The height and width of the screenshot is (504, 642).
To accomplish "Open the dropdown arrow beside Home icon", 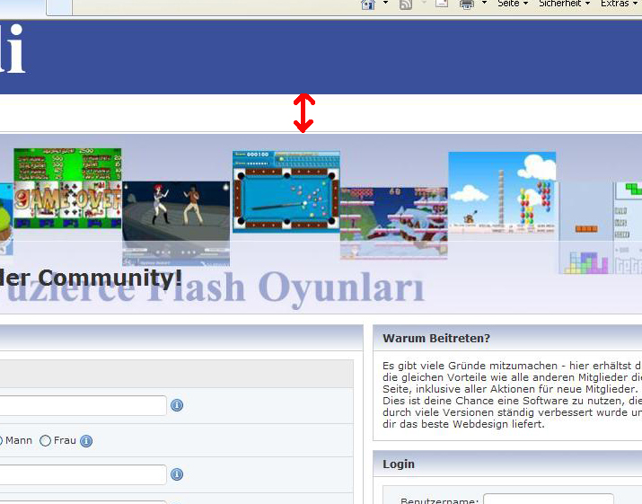I will [x=385, y=3].
